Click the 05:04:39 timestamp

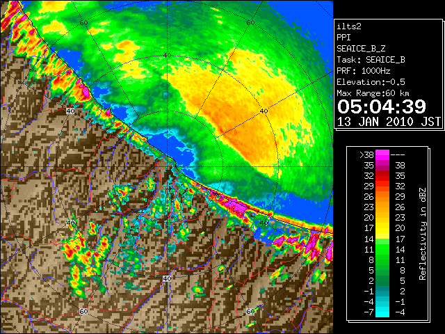pos(382,106)
